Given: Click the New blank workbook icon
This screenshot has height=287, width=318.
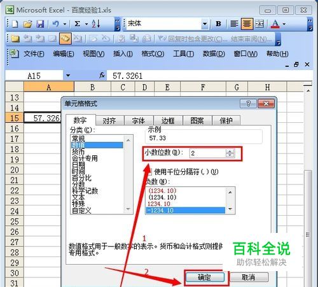Looking at the screenshot, I should (15, 24).
